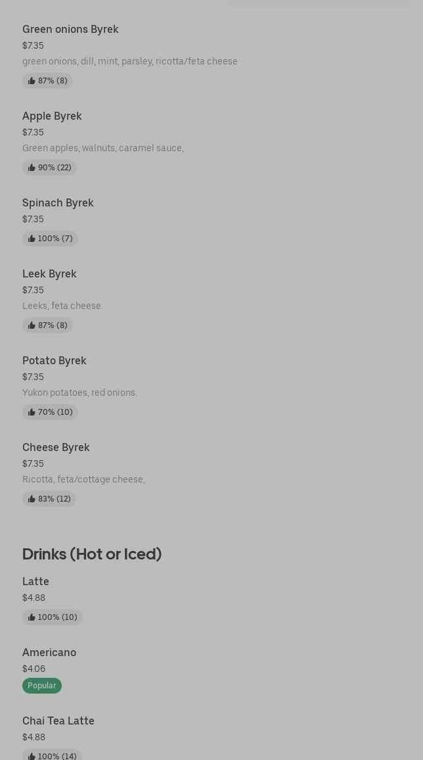The height and width of the screenshot is (760, 423).
Task: Click thumbs-up icon under Apple Byrek
Action: coord(32,168)
